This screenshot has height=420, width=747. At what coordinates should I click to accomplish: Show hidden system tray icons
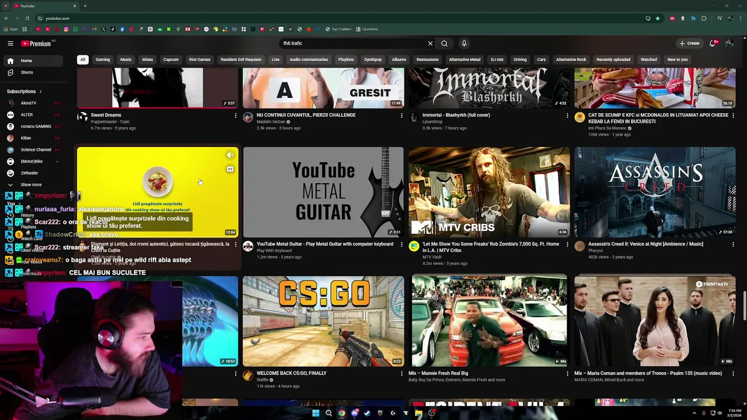694,413
